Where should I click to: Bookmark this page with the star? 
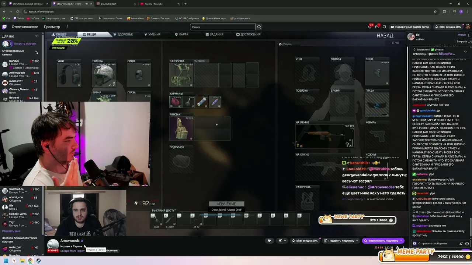(435, 11)
